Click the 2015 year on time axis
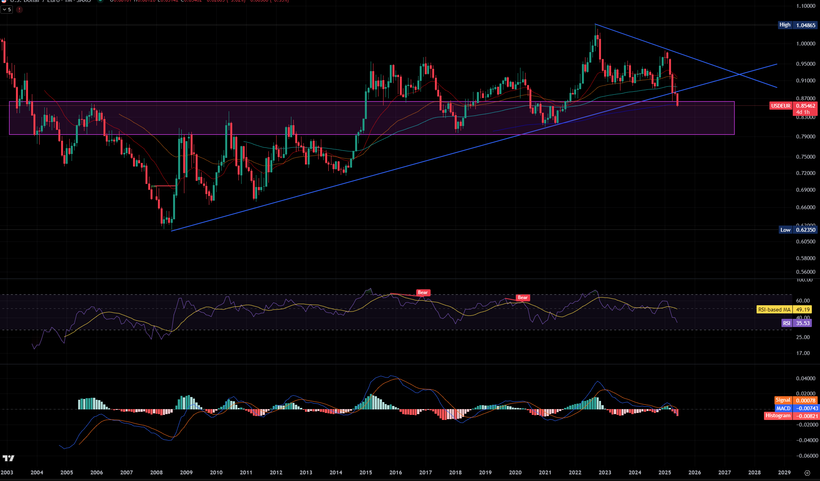 [366, 472]
